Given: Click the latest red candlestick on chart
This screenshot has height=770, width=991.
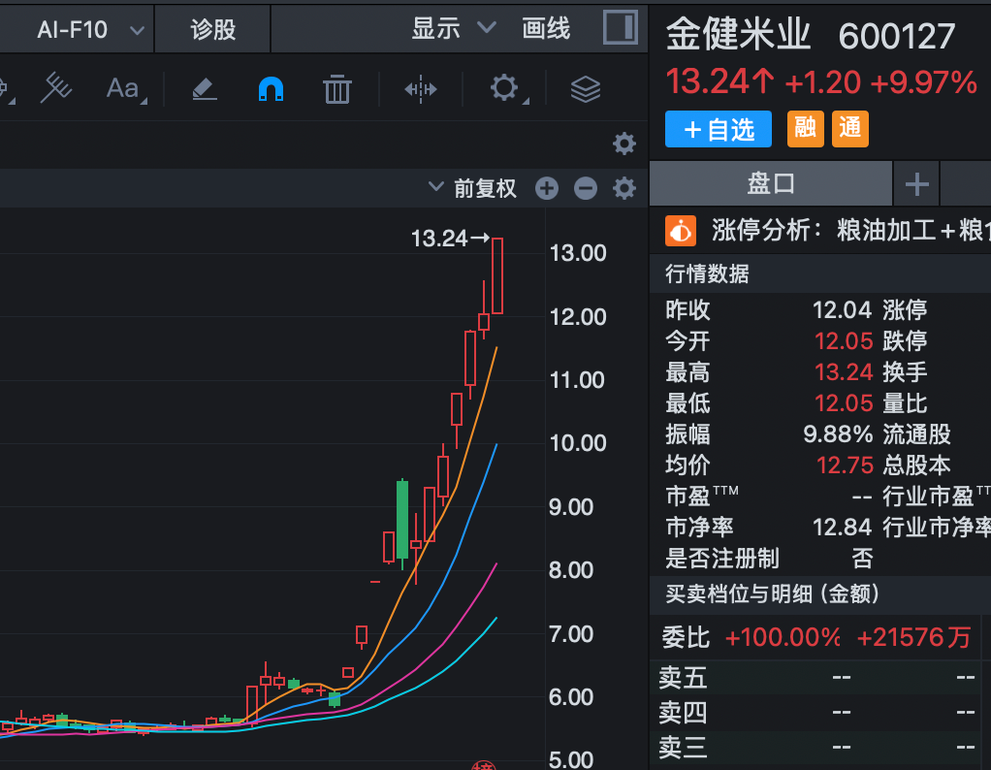Looking at the screenshot, I should coord(497,275).
